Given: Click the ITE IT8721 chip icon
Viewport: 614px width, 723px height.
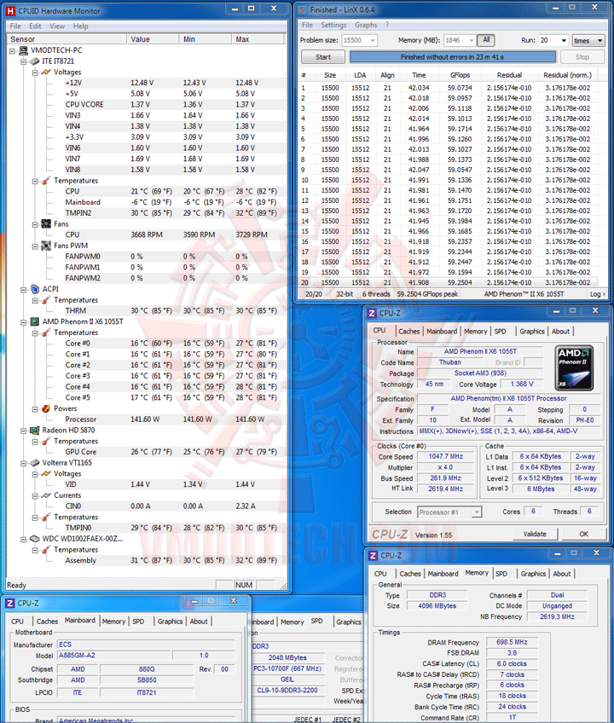Looking at the screenshot, I should (x=35, y=61).
